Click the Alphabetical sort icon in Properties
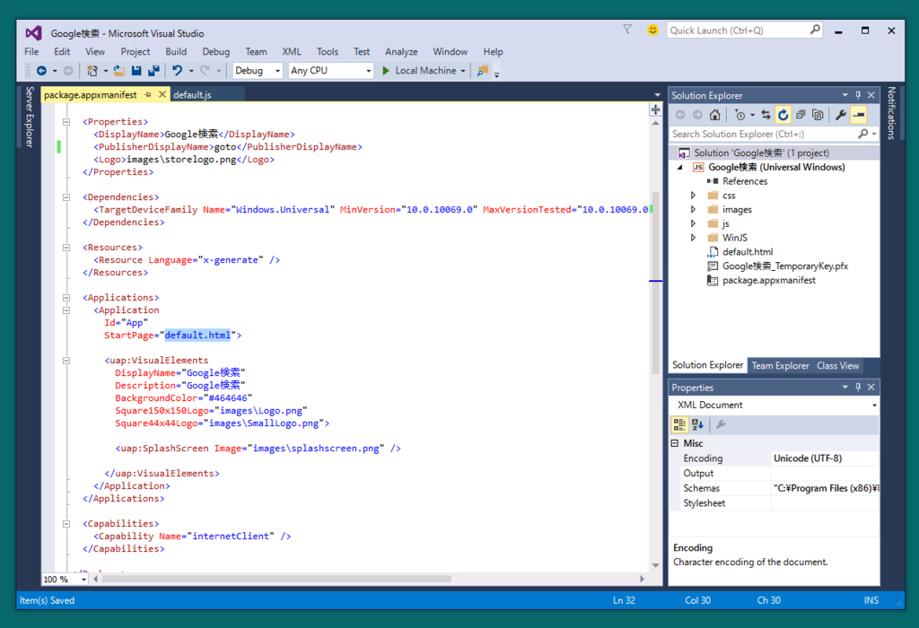 pyautogui.click(x=697, y=424)
